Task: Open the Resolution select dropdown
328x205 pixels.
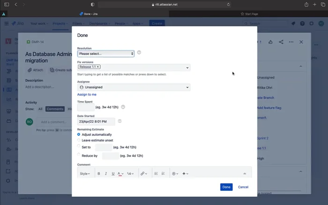Action: 106,53
